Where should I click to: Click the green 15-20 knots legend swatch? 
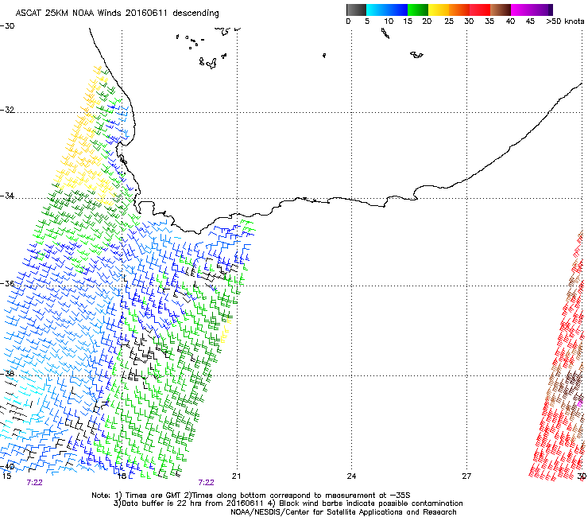point(418,10)
